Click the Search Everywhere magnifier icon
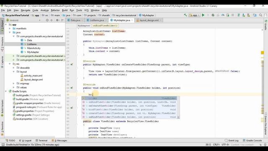Image resolution: width=268 pixels, height=151 pixels. (260, 15)
